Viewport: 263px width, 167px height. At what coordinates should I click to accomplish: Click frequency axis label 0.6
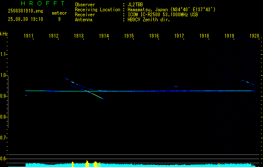[3, 159]
